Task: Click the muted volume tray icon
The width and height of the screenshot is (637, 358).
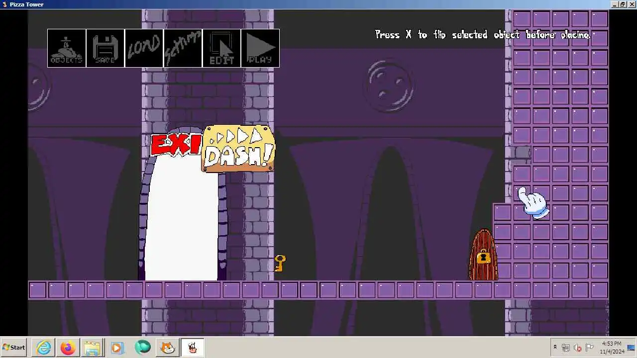Action: tap(578, 348)
